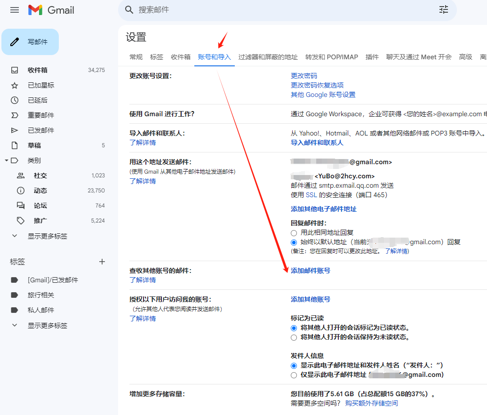This screenshot has width=487, height=415.
Task: Click 导入邮件和联系人 link
Action: [x=317, y=143]
